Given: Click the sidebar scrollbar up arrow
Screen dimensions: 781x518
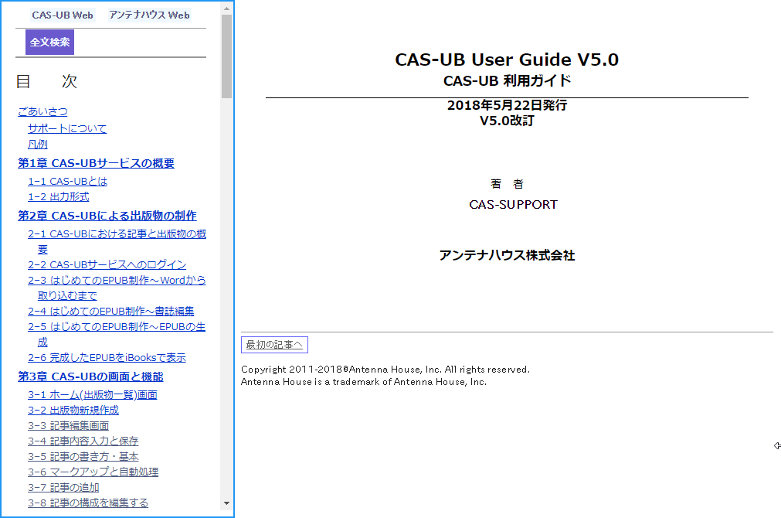Looking at the screenshot, I should pyautogui.click(x=226, y=9).
